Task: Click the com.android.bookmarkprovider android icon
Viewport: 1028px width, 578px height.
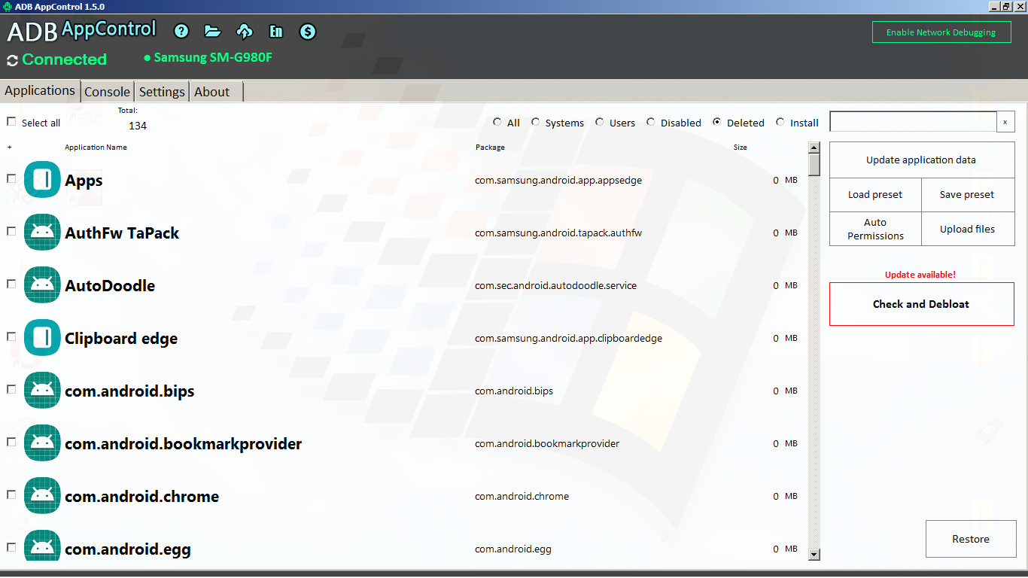Action: click(42, 443)
